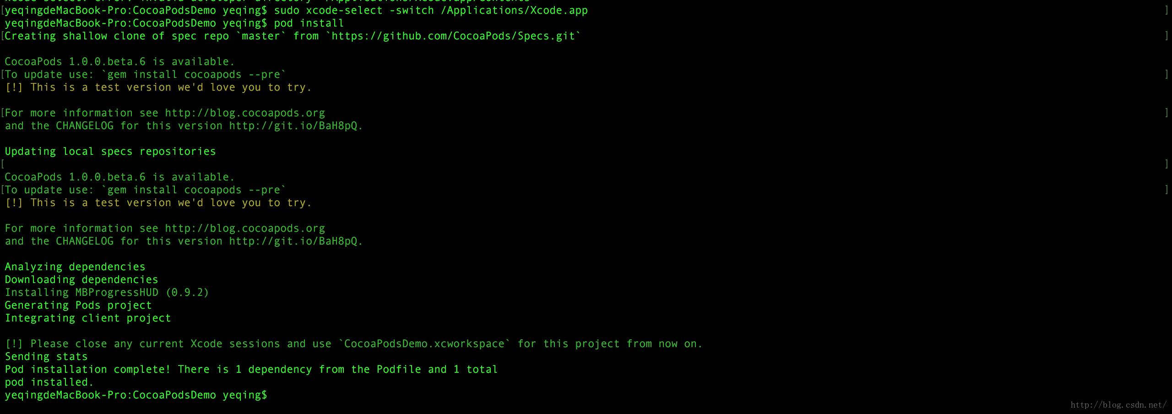The width and height of the screenshot is (1172, 414).
Task: Click the first 'CocoaPods 1.0.0.beta.6 is available.' line
Action: click(x=119, y=62)
